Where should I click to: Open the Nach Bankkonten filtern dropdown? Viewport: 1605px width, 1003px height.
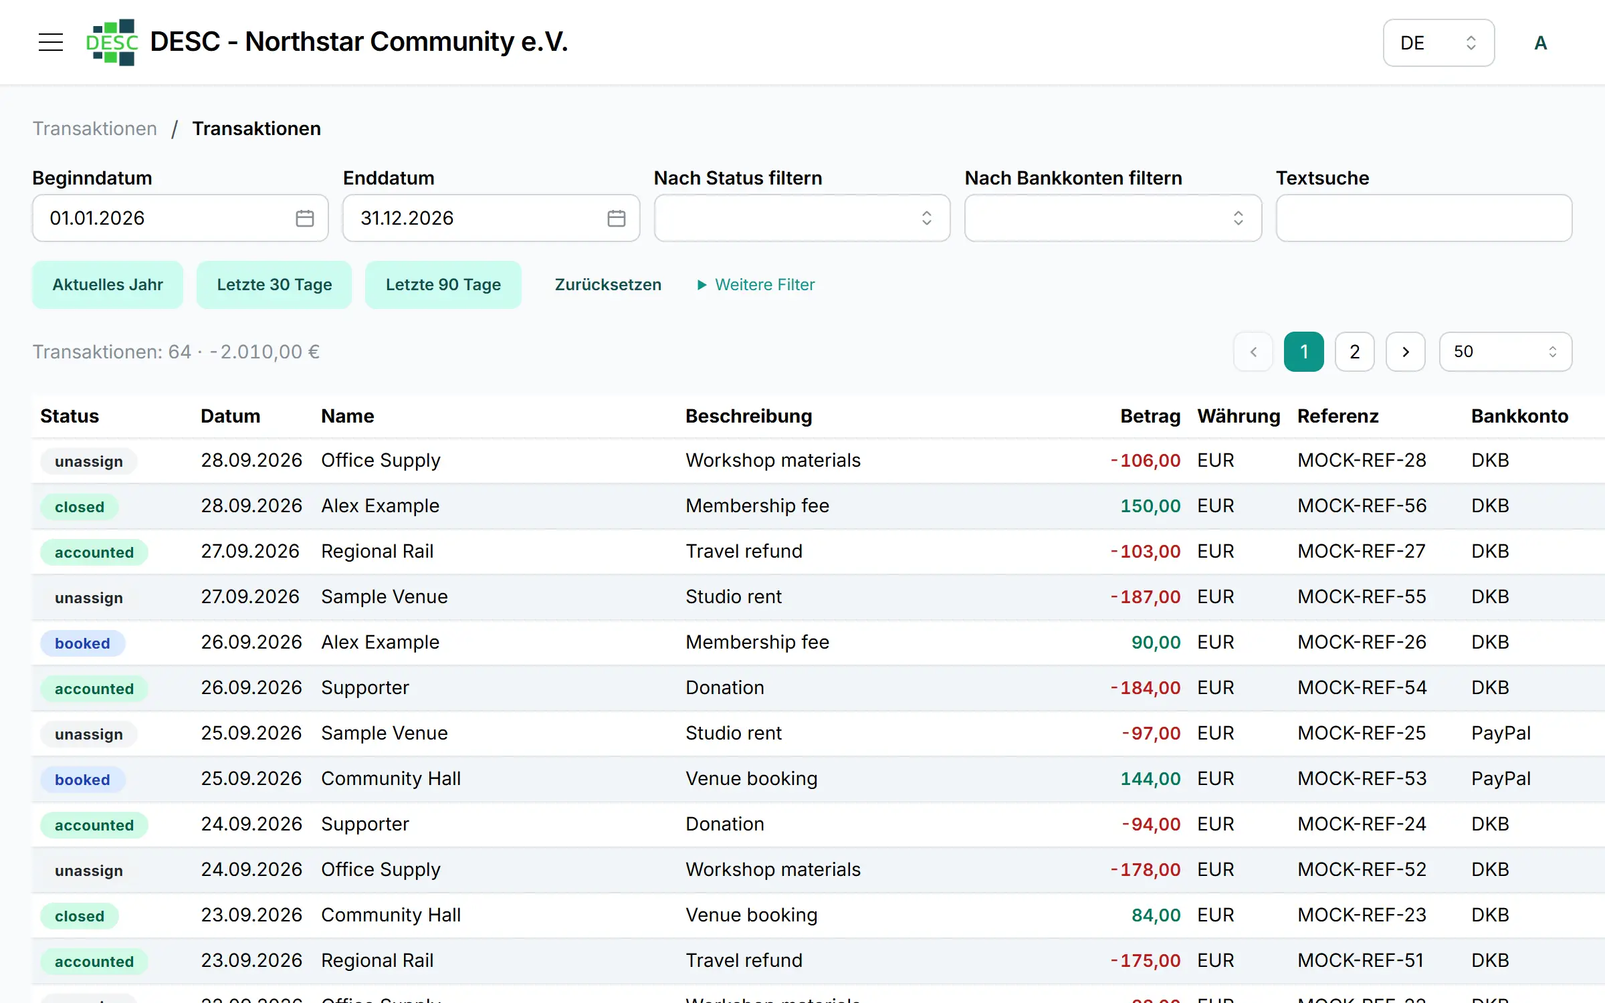tap(1113, 218)
